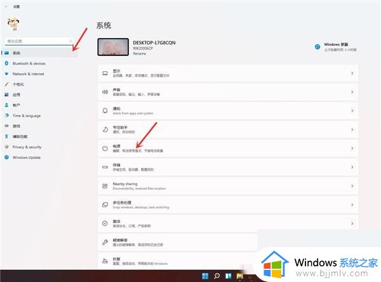Image resolution: width=381 pixels, height=282 pixels.
Task: Open the Start menu from taskbar
Action: point(205,276)
